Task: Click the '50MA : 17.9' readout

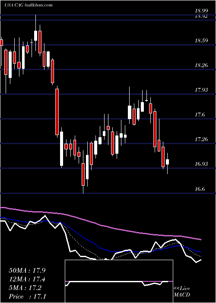Action: click(27, 270)
